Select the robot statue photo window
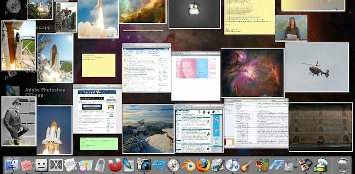Screen dimensions: 355x174 [x=66, y=17]
